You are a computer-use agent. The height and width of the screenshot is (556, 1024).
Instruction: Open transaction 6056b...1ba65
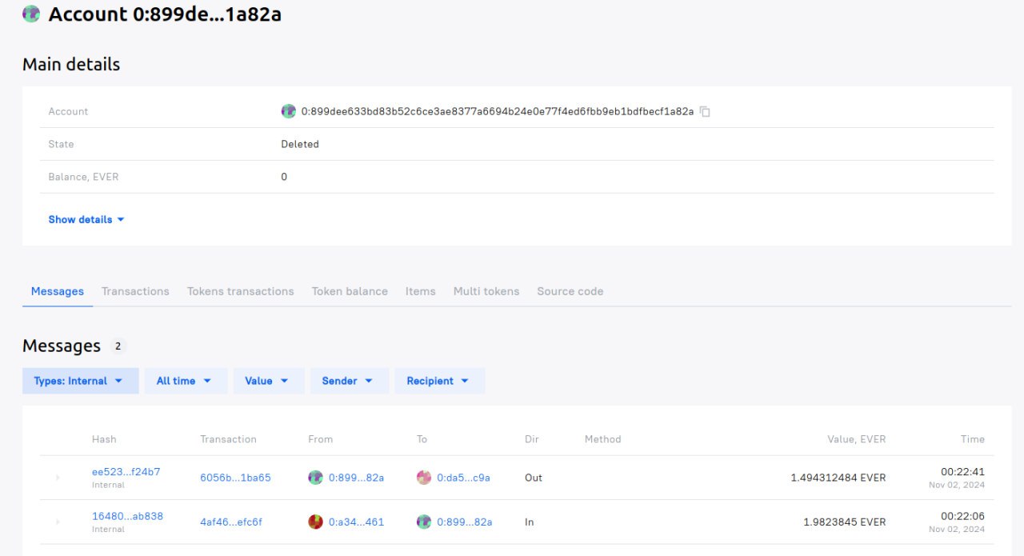[x=235, y=478]
